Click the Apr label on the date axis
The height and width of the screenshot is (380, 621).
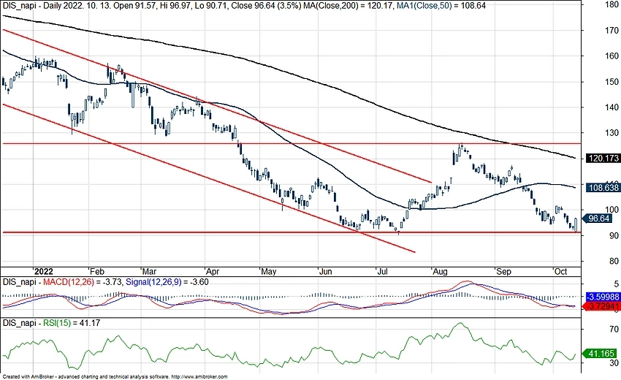pos(213,271)
